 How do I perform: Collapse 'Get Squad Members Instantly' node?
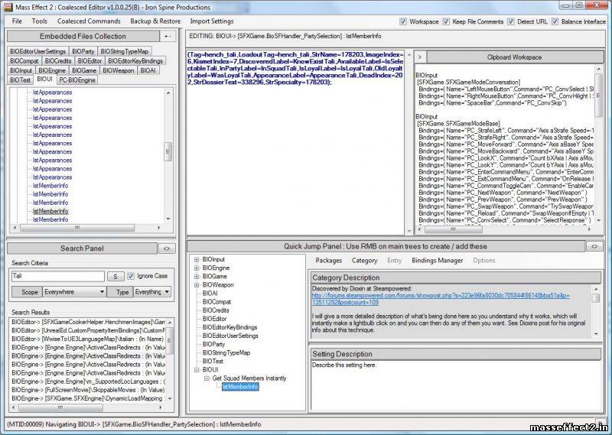pos(207,378)
